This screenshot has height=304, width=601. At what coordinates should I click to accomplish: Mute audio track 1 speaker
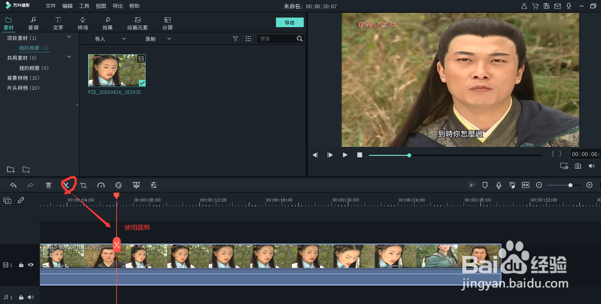[31, 297]
